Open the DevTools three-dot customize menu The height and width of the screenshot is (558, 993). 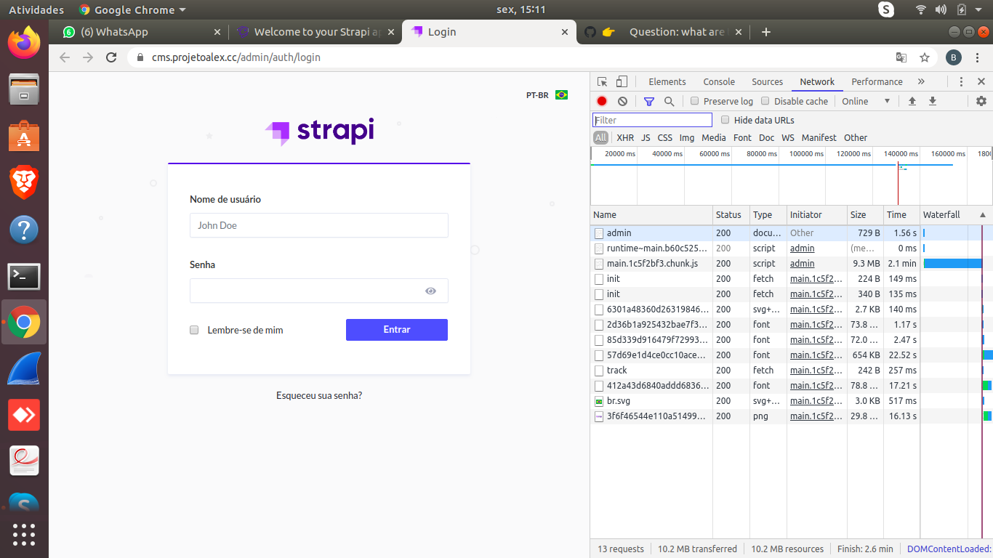tap(961, 81)
